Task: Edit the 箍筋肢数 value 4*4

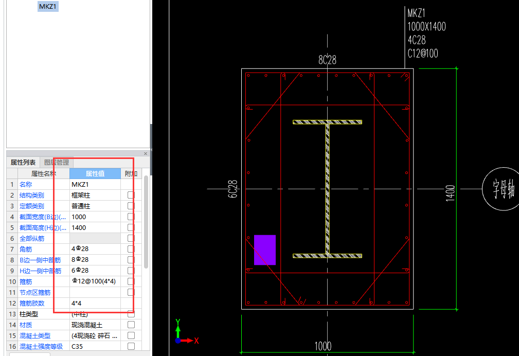Action: click(95, 303)
